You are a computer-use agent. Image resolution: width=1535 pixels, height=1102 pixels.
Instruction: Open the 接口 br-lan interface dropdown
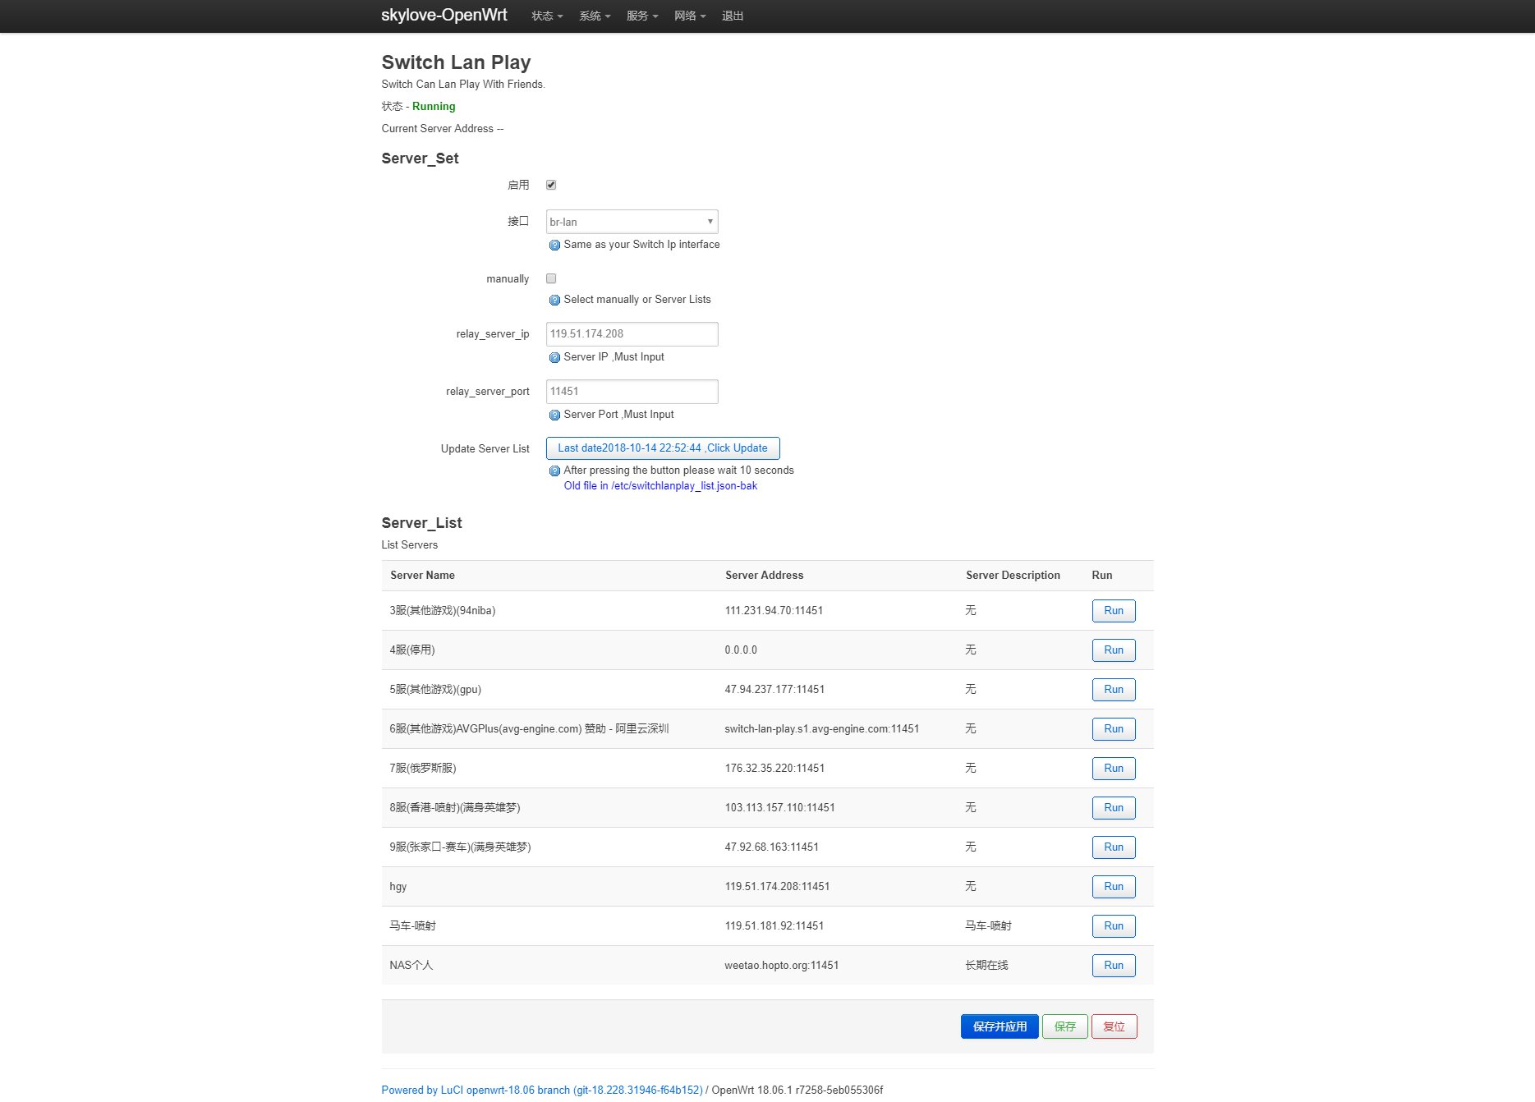tap(632, 222)
